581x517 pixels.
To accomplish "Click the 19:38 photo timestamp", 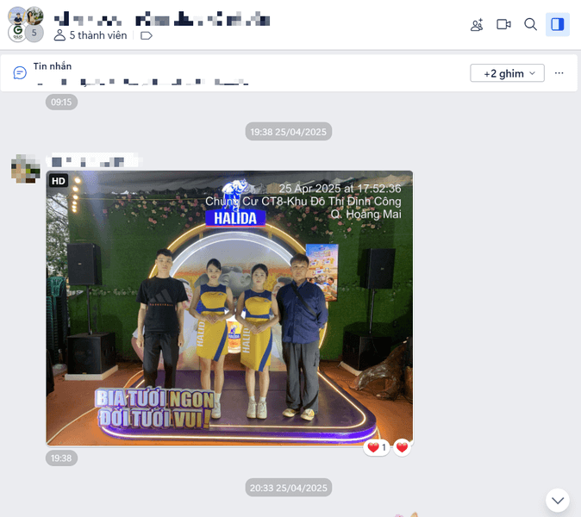I will point(61,458).
